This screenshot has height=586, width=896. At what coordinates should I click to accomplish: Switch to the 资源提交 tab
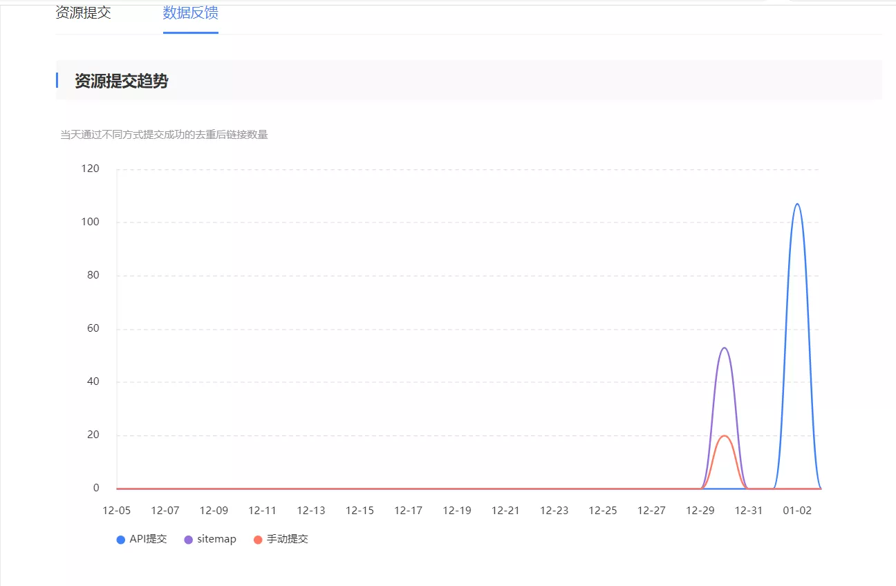pyautogui.click(x=83, y=12)
